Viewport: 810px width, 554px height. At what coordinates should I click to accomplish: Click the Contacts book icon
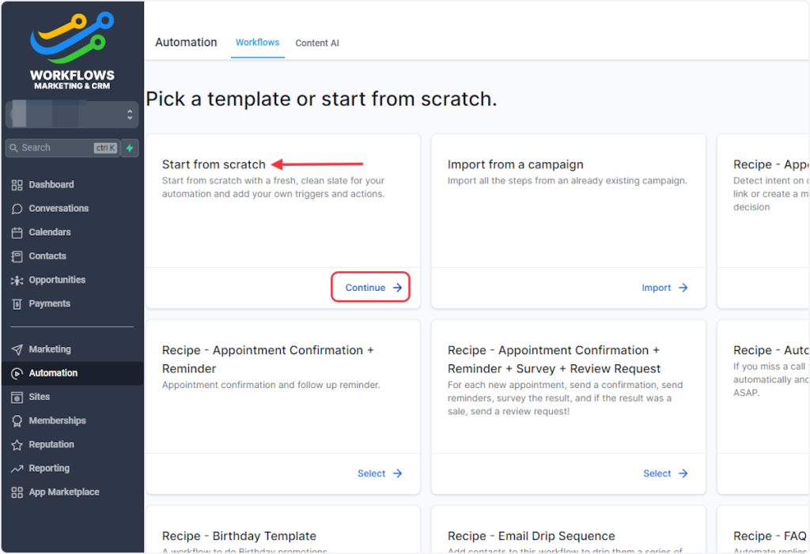(x=17, y=256)
